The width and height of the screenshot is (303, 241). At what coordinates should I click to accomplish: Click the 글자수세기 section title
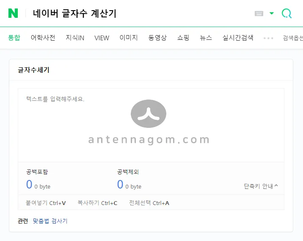(33, 70)
